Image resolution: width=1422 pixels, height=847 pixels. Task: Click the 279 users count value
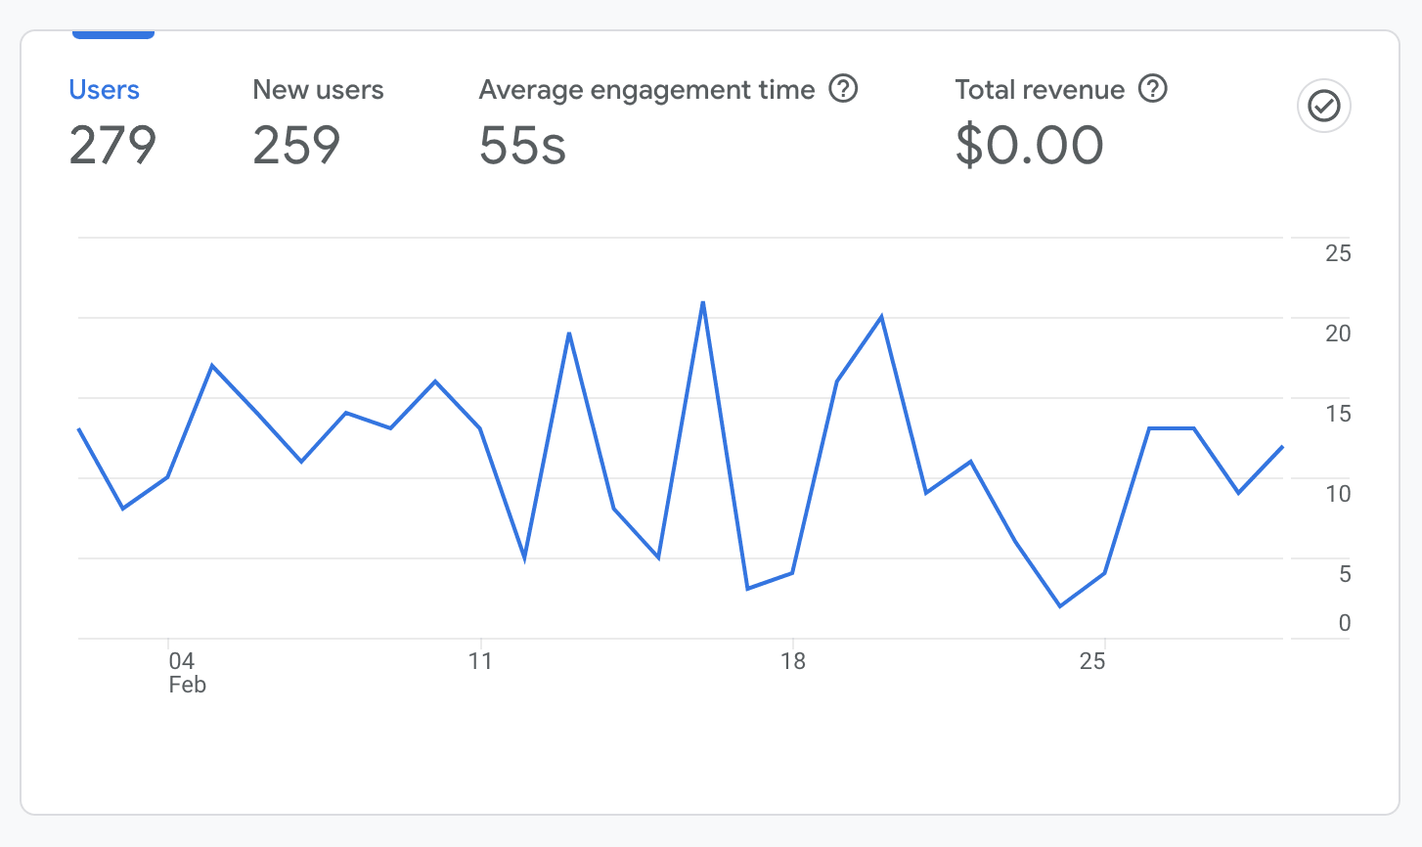click(112, 146)
